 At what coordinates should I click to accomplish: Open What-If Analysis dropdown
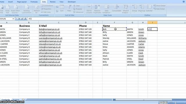tap(126, 9)
